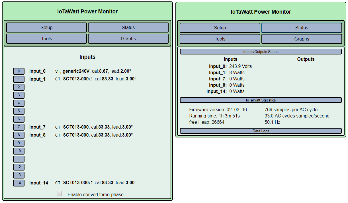The height and width of the screenshot is (203, 348).
Task: Click 33.0 AC cycles sampled/second
Action: [x=297, y=116]
